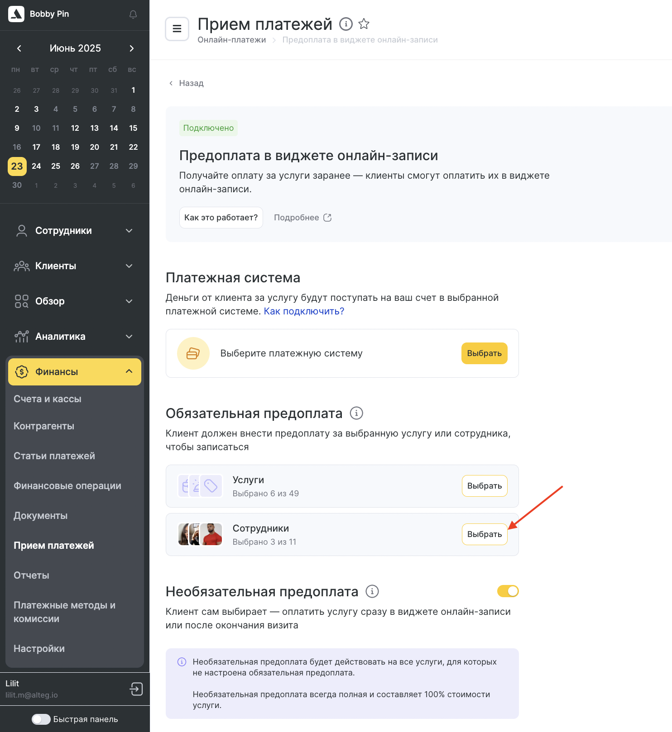Click info icon beside Прием платежей title
This screenshot has width=672, height=732.
coord(346,24)
